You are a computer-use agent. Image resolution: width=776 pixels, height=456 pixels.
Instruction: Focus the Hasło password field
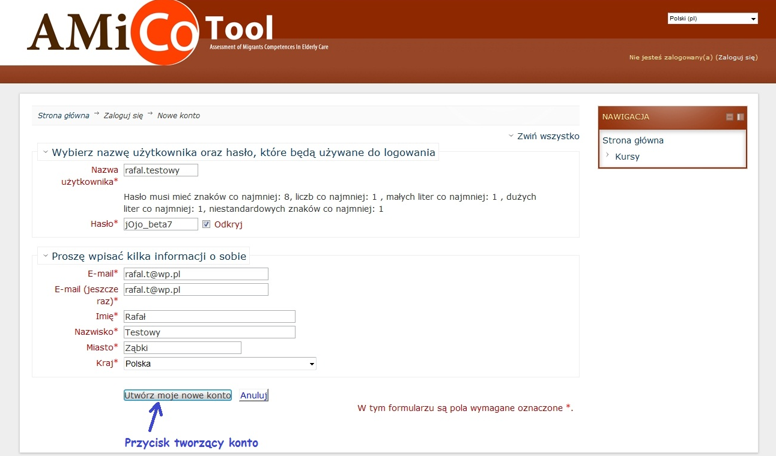point(160,224)
